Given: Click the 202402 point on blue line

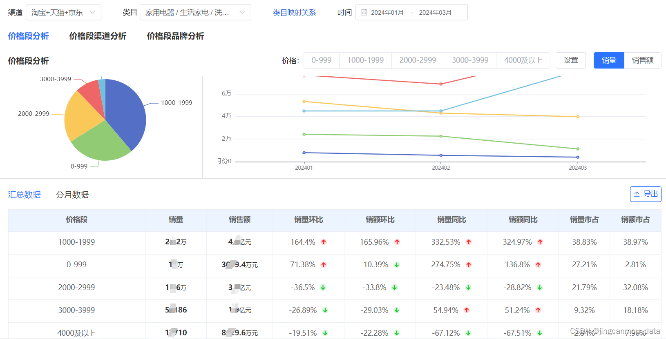Looking at the screenshot, I should pyautogui.click(x=441, y=155).
